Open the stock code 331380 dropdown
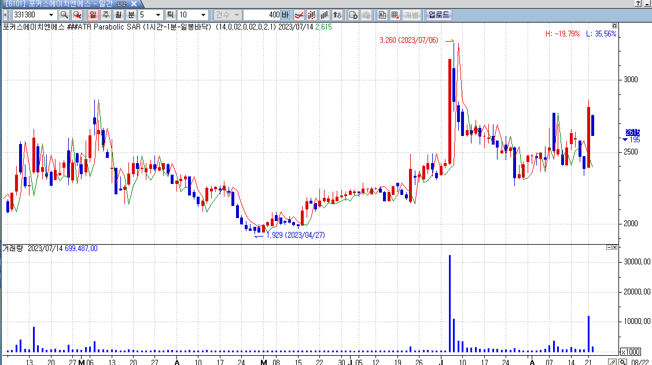Viewport: 652px width, 365px height. pos(52,14)
